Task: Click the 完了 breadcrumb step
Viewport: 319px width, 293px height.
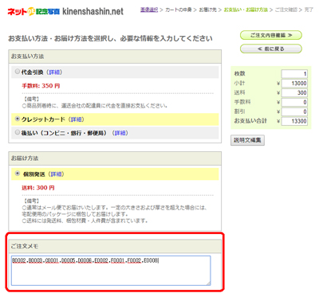Action: coord(309,10)
